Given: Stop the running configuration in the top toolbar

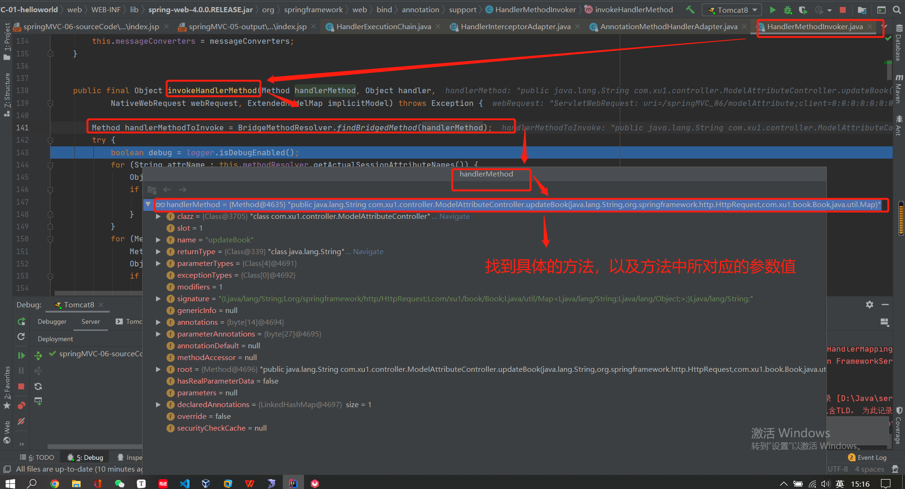Looking at the screenshot, I should [x=843, y=9].
